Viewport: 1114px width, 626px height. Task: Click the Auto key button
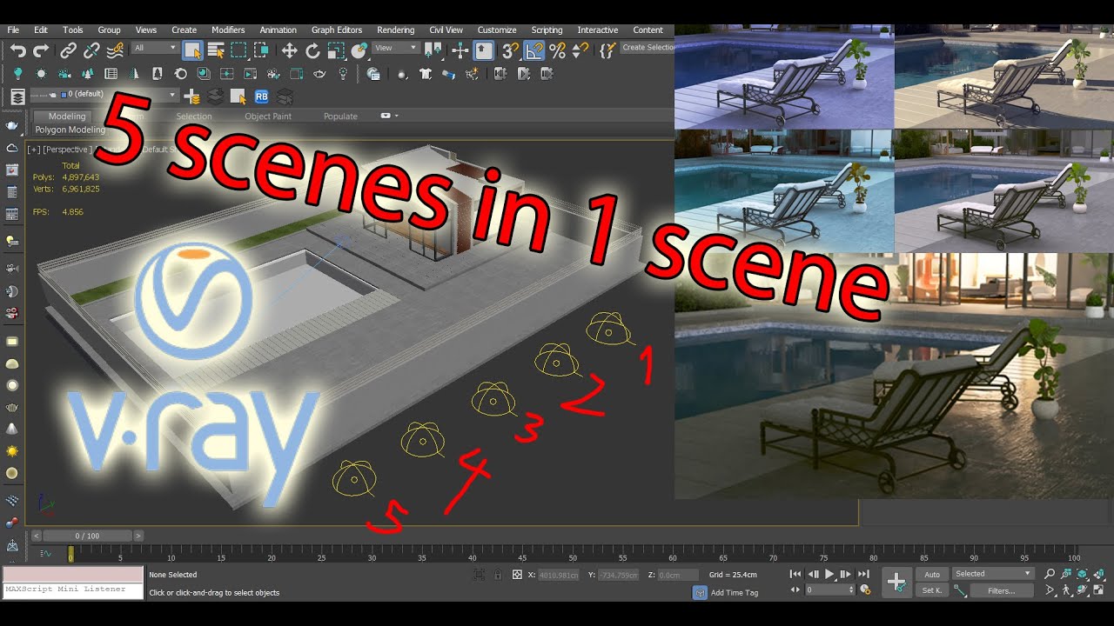[x=932, y=574]
